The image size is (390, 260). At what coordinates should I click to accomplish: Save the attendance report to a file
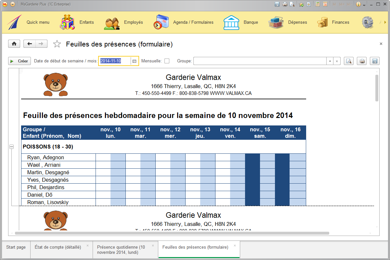(x=374, y=61)
